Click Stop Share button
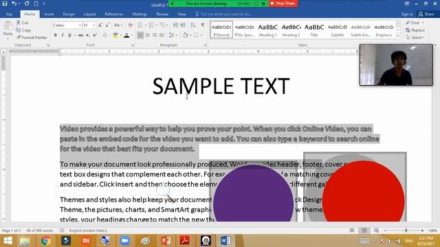This screenshot has width=440, height=247. tap(283, 3)
